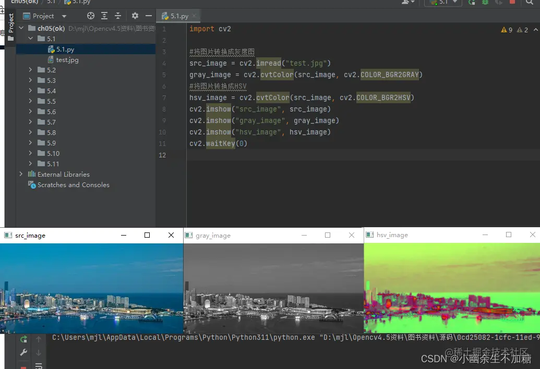Click the down arrow in Run panel
This screenshot has height=369, width=540.
point(39,352)
